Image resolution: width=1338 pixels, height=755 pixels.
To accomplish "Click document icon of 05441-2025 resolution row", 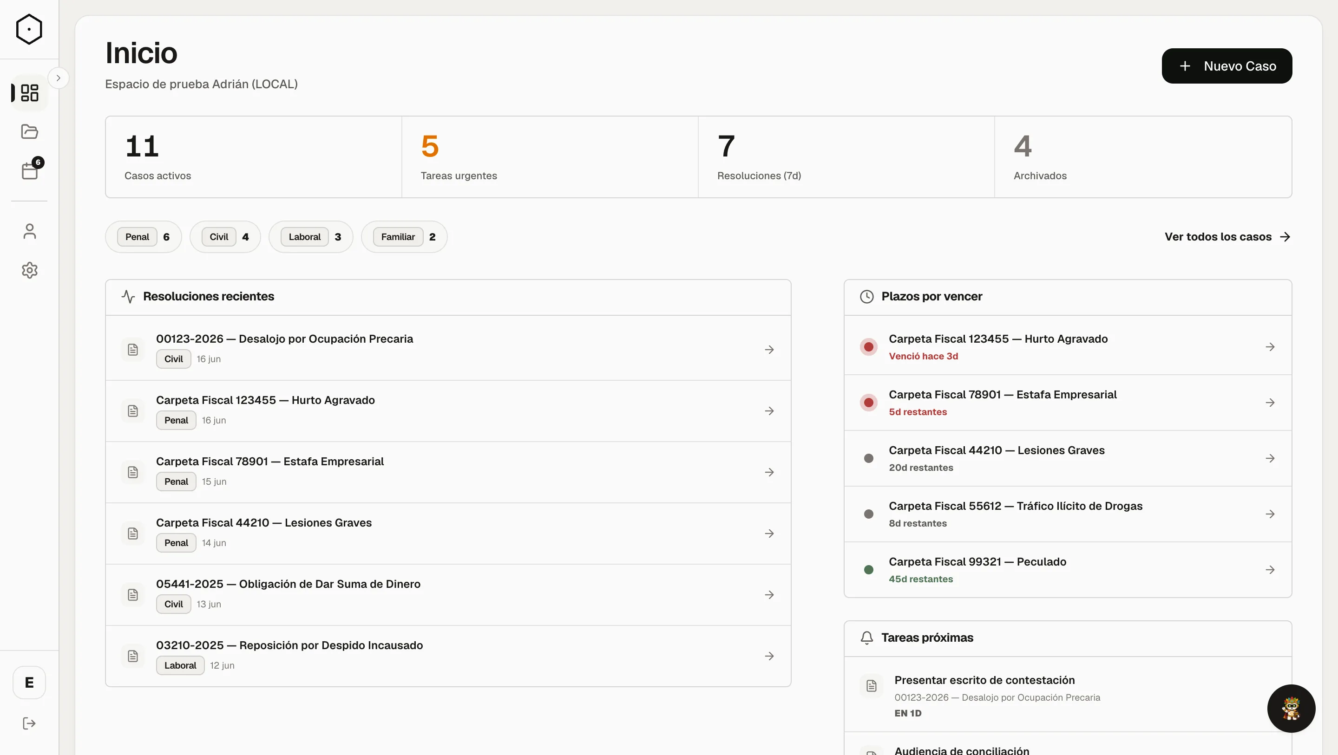I will (x=133, y=594).
